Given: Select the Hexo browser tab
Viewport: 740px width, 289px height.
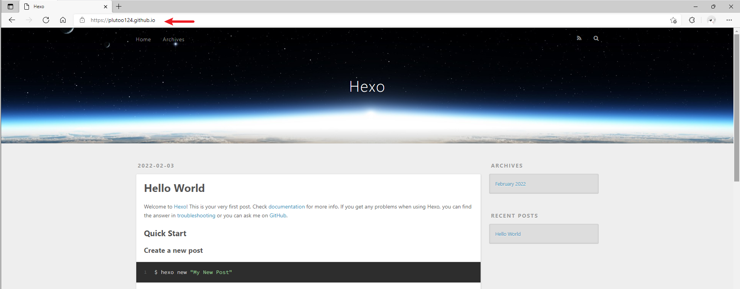Looking at the screenshot, I should 65,7.
